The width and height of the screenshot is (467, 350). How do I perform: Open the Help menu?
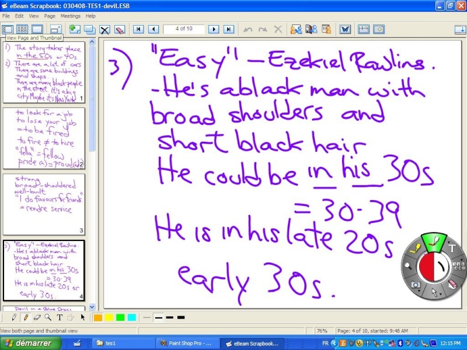coord(90,16)
